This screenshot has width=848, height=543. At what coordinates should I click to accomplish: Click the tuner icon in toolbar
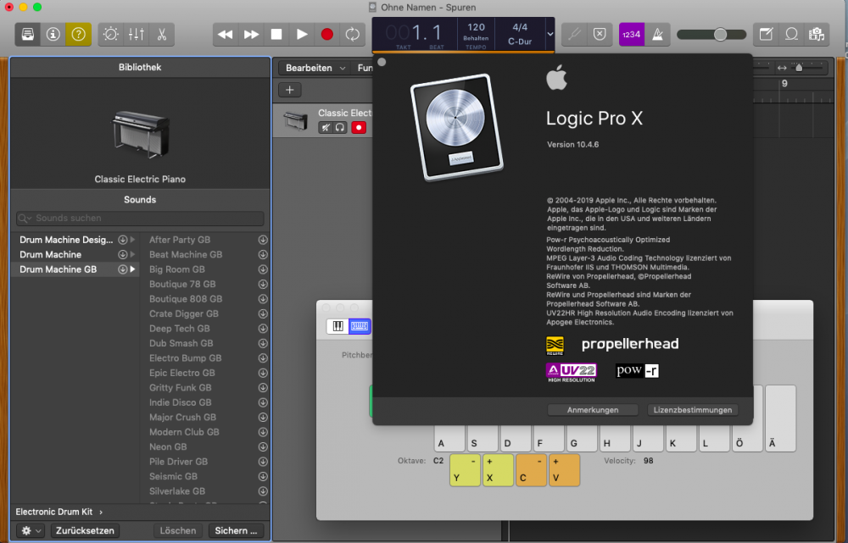(x=574, y=35)
